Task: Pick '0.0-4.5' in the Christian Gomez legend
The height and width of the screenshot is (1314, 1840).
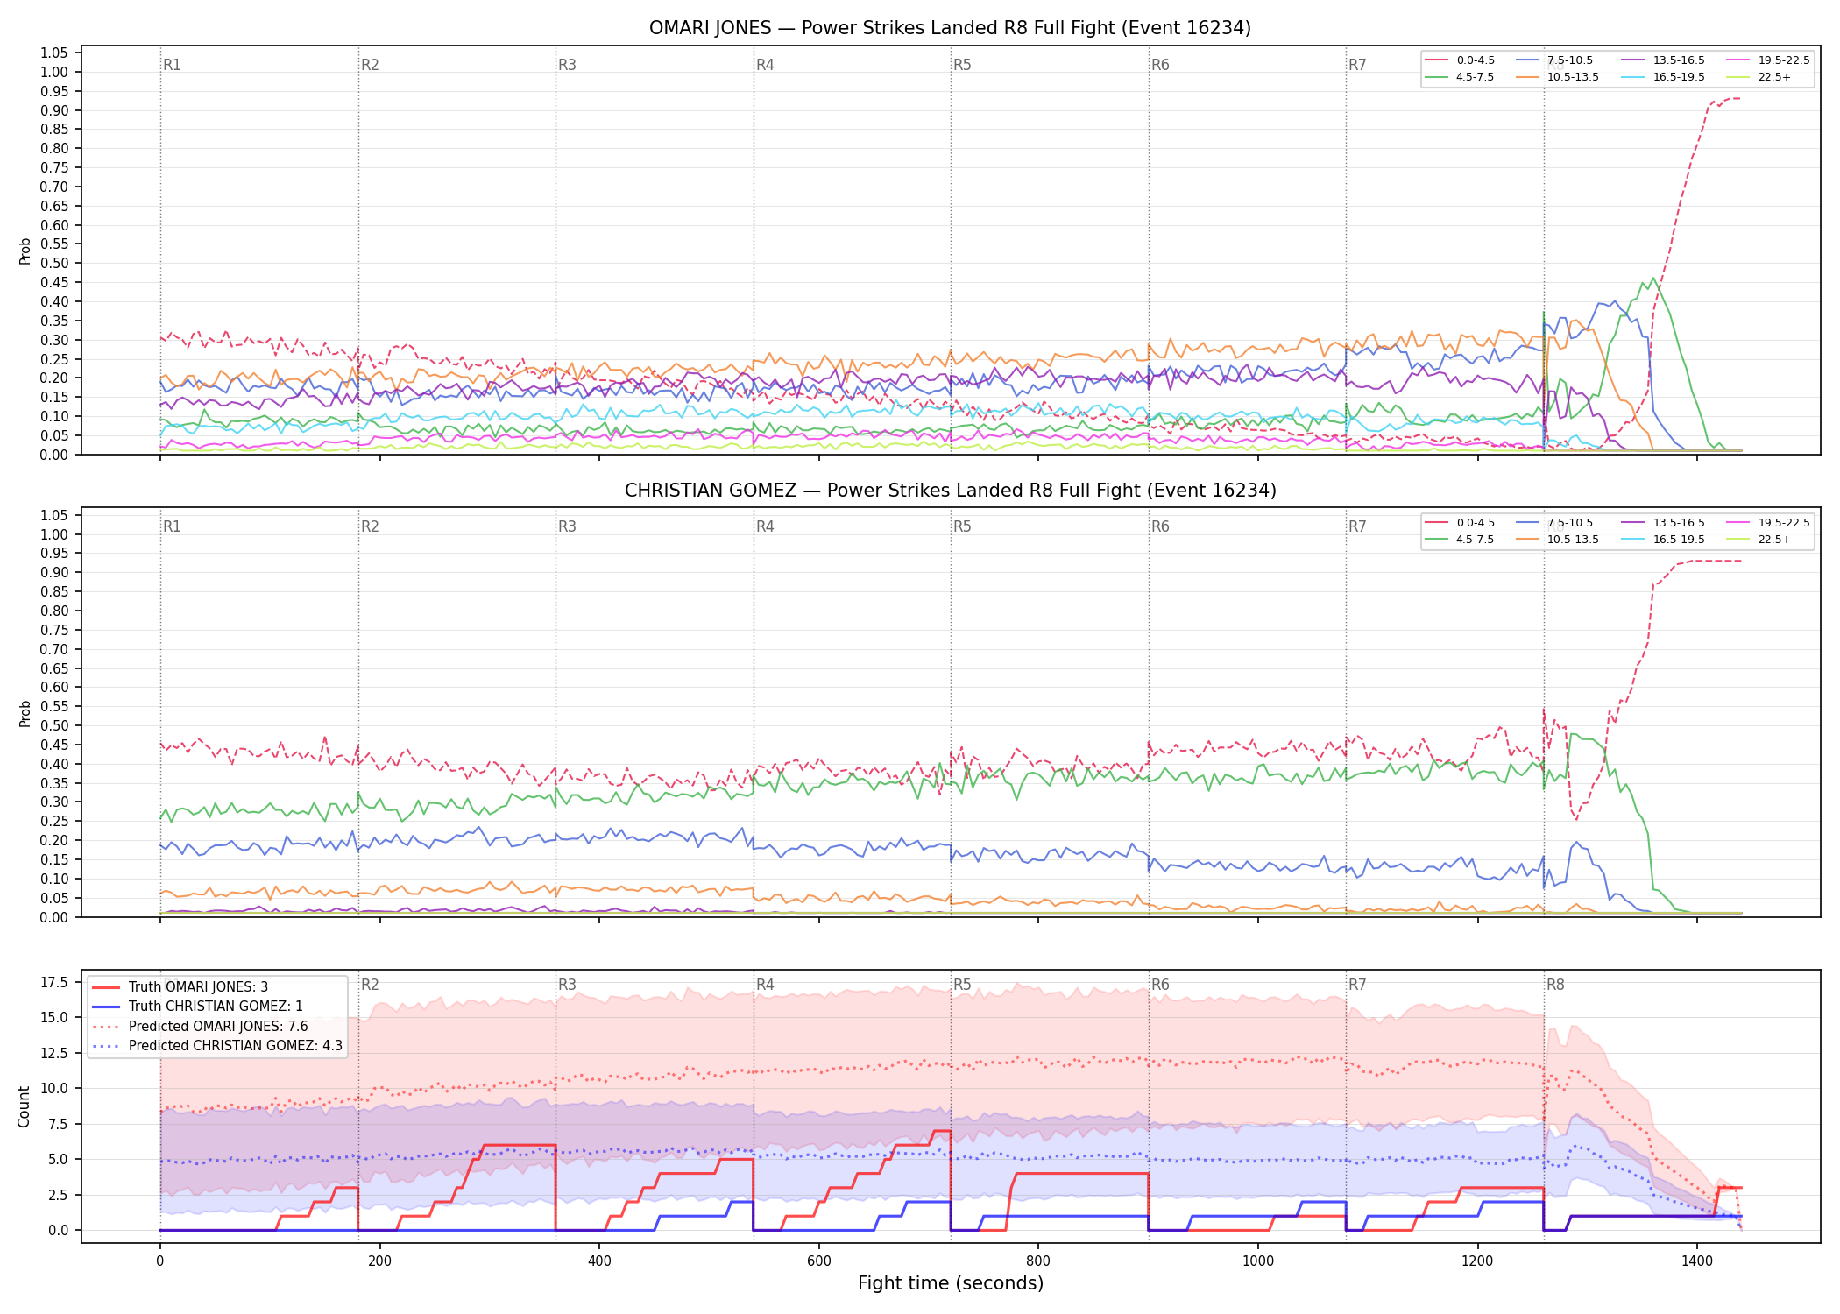Action: pyautogui.click(x=1476, y=523)
